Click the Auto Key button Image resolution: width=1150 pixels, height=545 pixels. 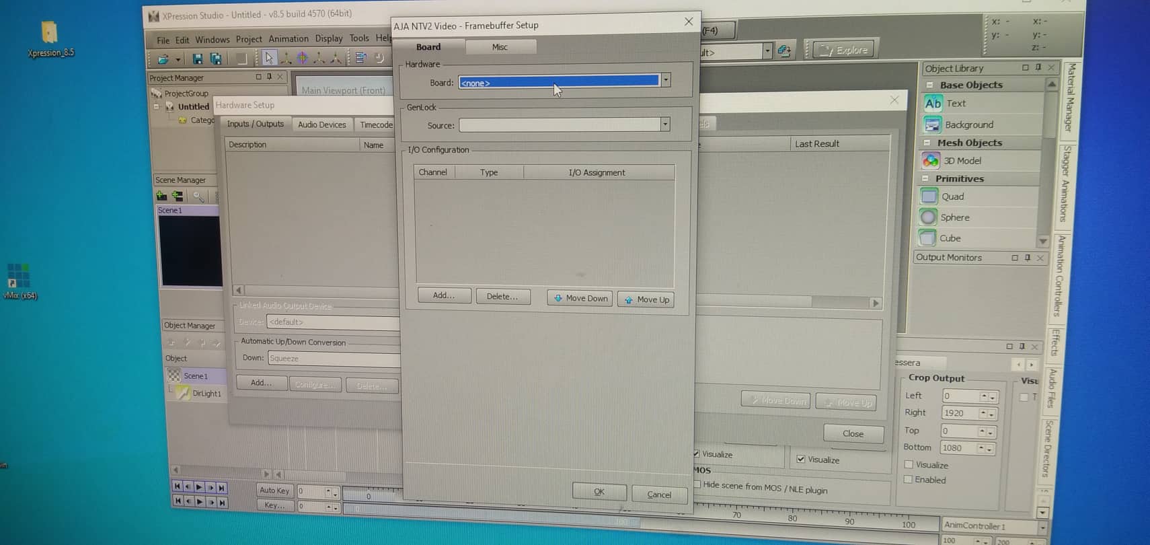click(x=274, y=490)
